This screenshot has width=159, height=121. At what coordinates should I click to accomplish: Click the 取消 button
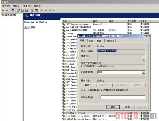[x=128, y=107]
